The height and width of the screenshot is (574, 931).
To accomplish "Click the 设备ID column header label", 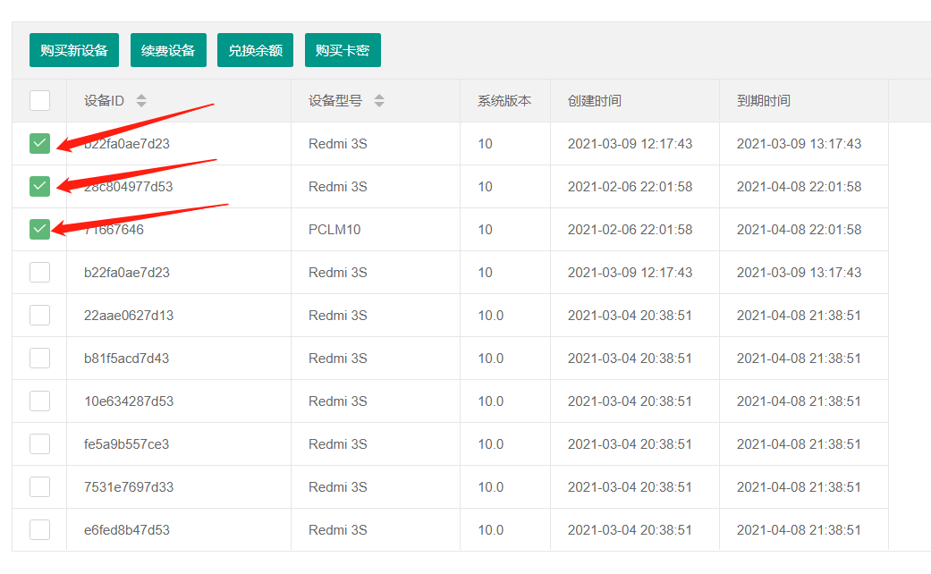I will coord(104,101).
